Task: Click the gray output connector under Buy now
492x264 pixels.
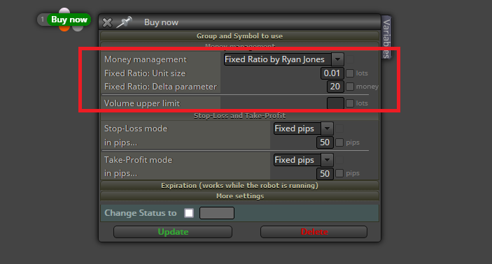Action: pos(78,28)
